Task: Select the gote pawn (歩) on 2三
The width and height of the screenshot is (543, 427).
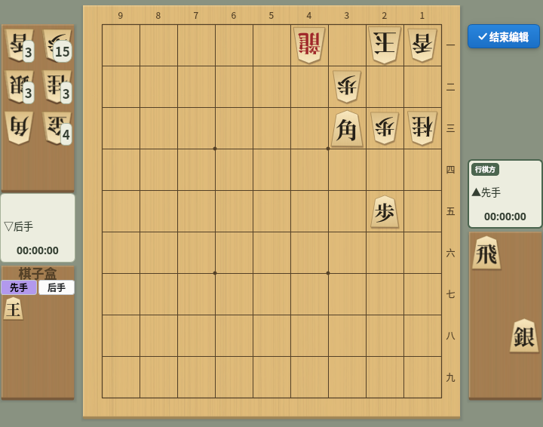Action: (x=385, y=128)
